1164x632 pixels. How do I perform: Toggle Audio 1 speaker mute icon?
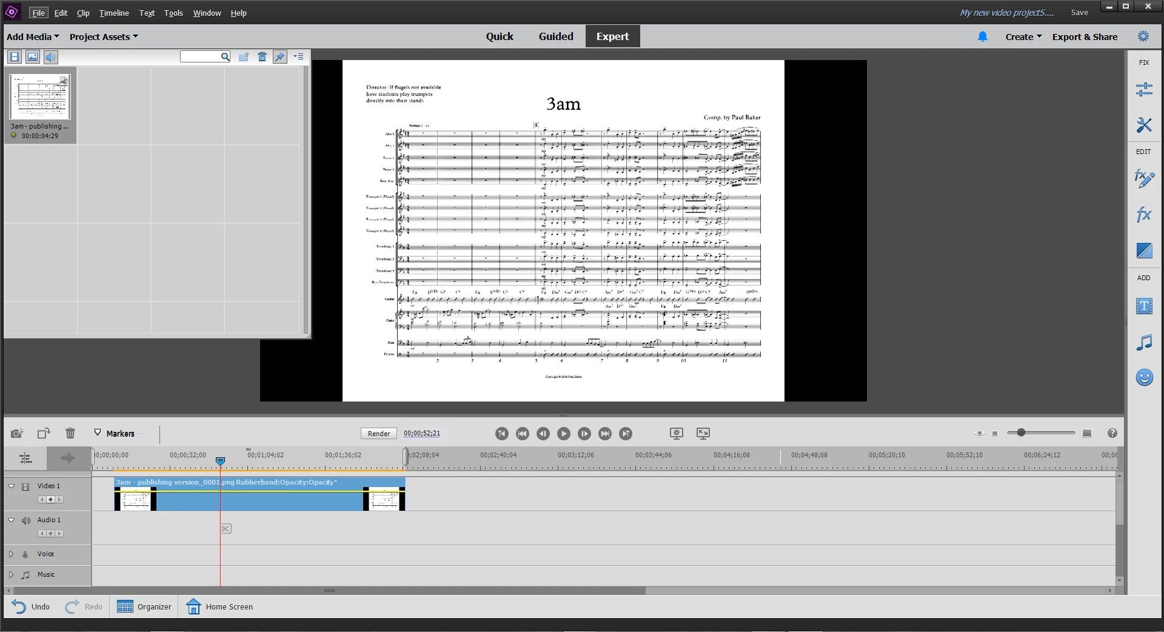coord(26,520)
